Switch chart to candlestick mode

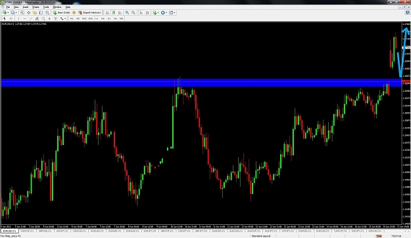point(114,12)
